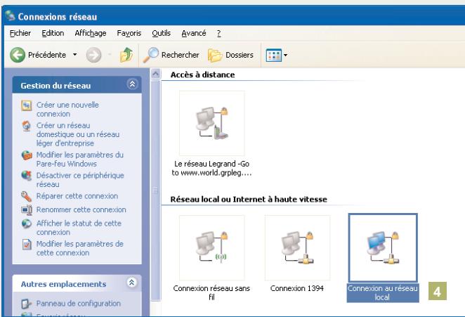Click the sidebar vertical scrollbar thumb
465x317 pixels.
(155, 190)
